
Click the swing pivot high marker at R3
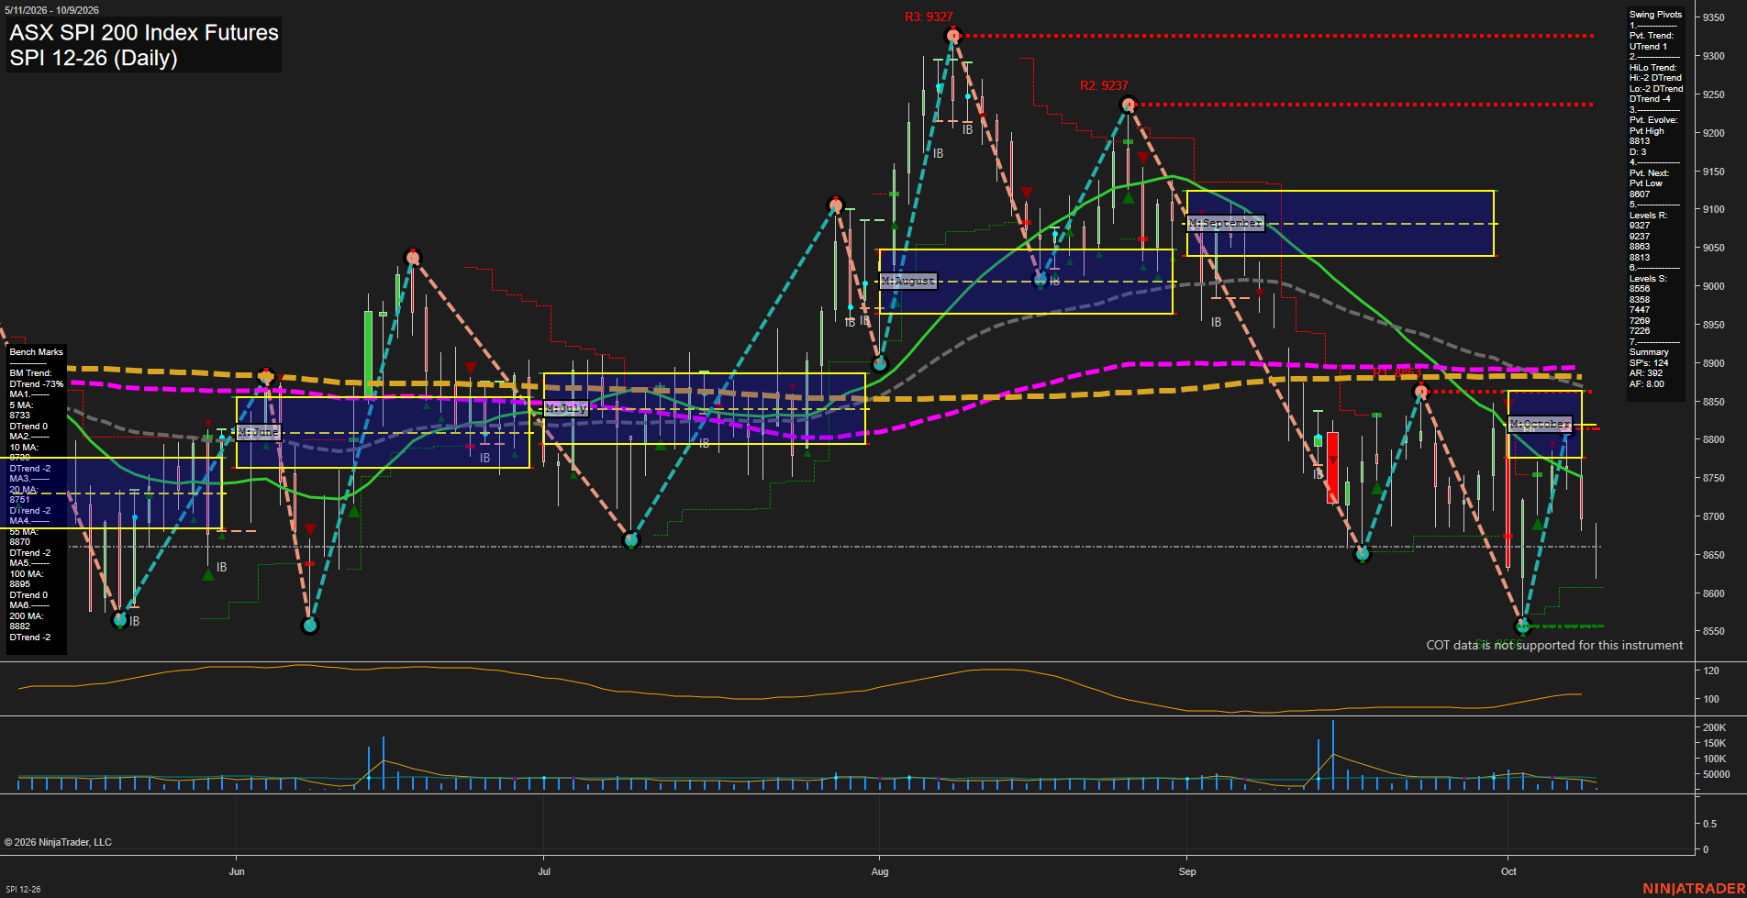tap(953, 36)
